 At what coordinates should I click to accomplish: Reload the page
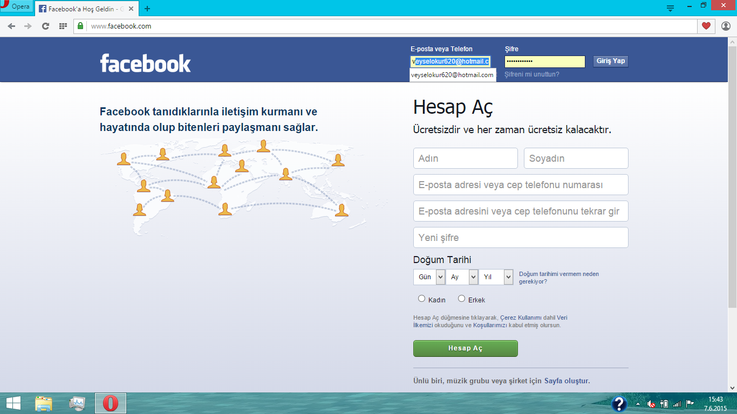click(45, 26)
